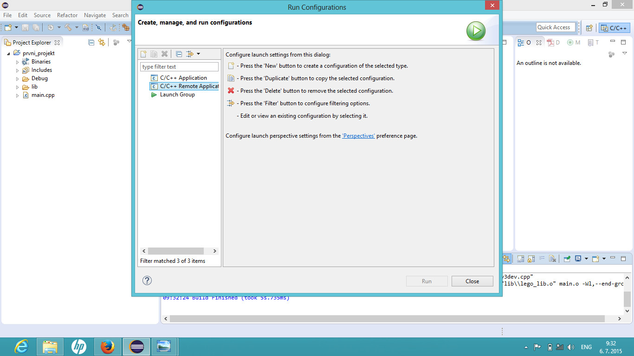Click the Pin Console icon
This screenshot has height=356, width=634.
pyautogui.click(x=567, y=259)
